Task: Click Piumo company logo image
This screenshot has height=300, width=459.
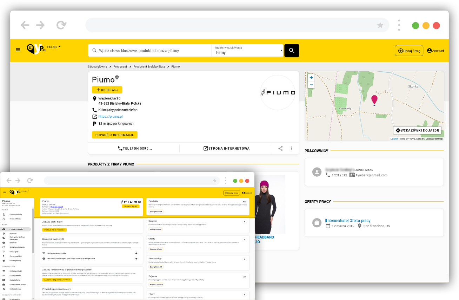Action: pos(278,92)
